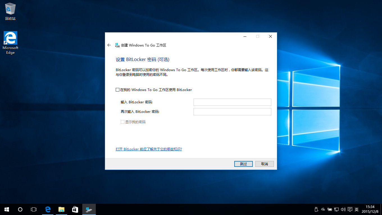Close the Windows To Go wizard window
Viewport: 382px width, 215px height.
click(270, 36)
